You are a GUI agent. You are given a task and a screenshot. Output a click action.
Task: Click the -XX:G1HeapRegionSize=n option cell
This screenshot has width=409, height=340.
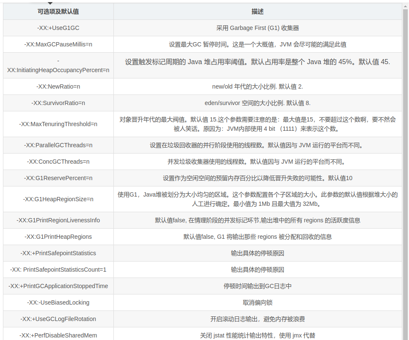click(x=58, y=199)
